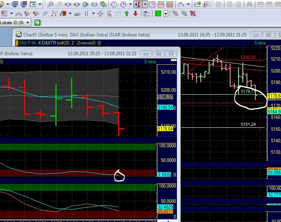The width and height of the screenshot is (281, 222).
Task: Minimize the front 20:25 chart window
Action: [146, 53]
